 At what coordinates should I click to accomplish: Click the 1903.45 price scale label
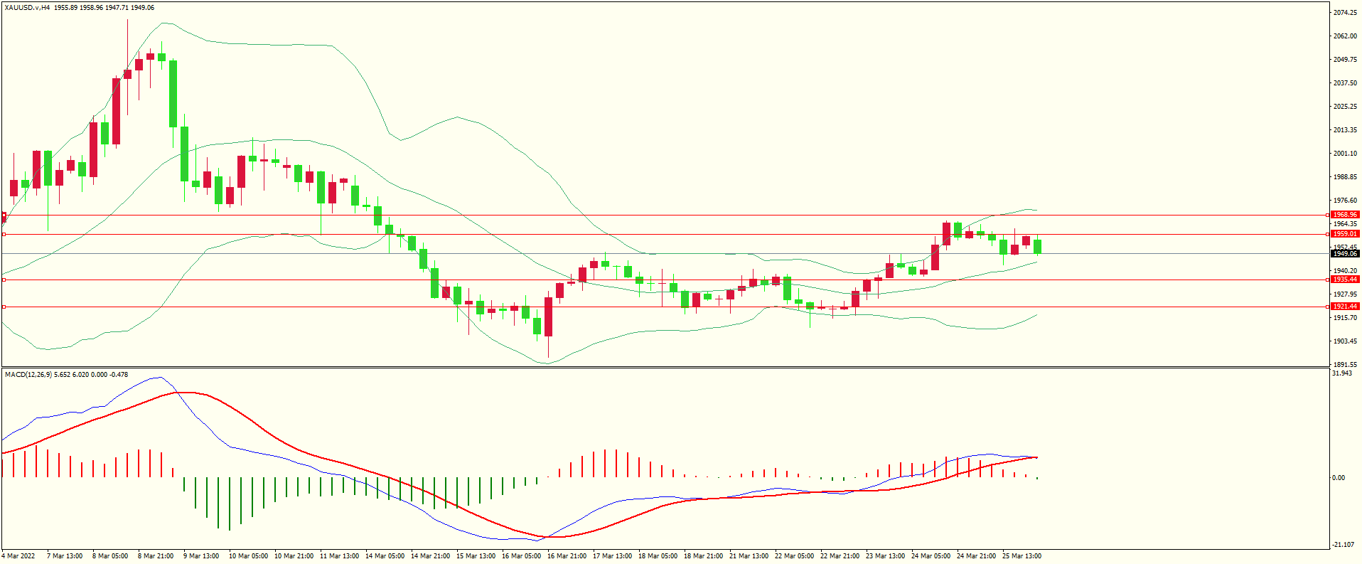tap(1346, 341)
